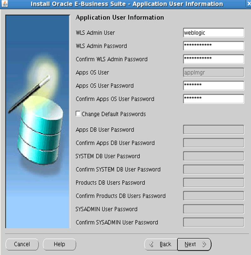Click SYSADMIN User Password field

click(x=213, y=209)
